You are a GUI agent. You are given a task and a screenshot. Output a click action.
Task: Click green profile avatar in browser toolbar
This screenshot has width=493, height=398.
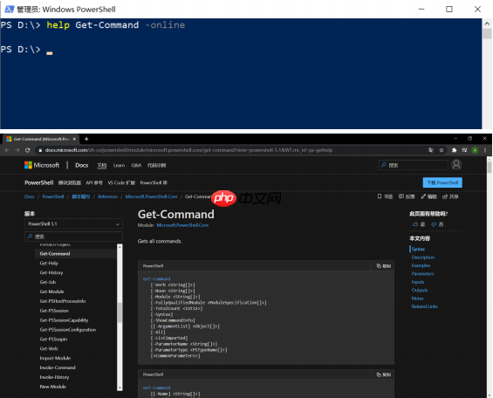(x=475, y=150)
